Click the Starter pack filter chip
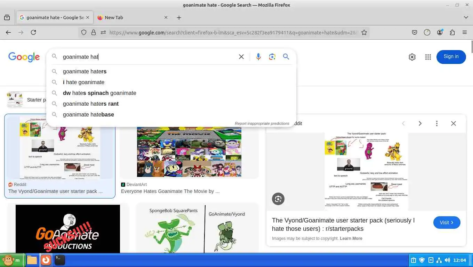This screenshot has width=473, height=267. pos(26,100)
